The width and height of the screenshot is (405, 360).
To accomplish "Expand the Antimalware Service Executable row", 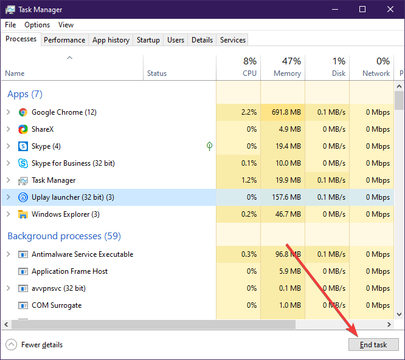I will pos(9,254).
